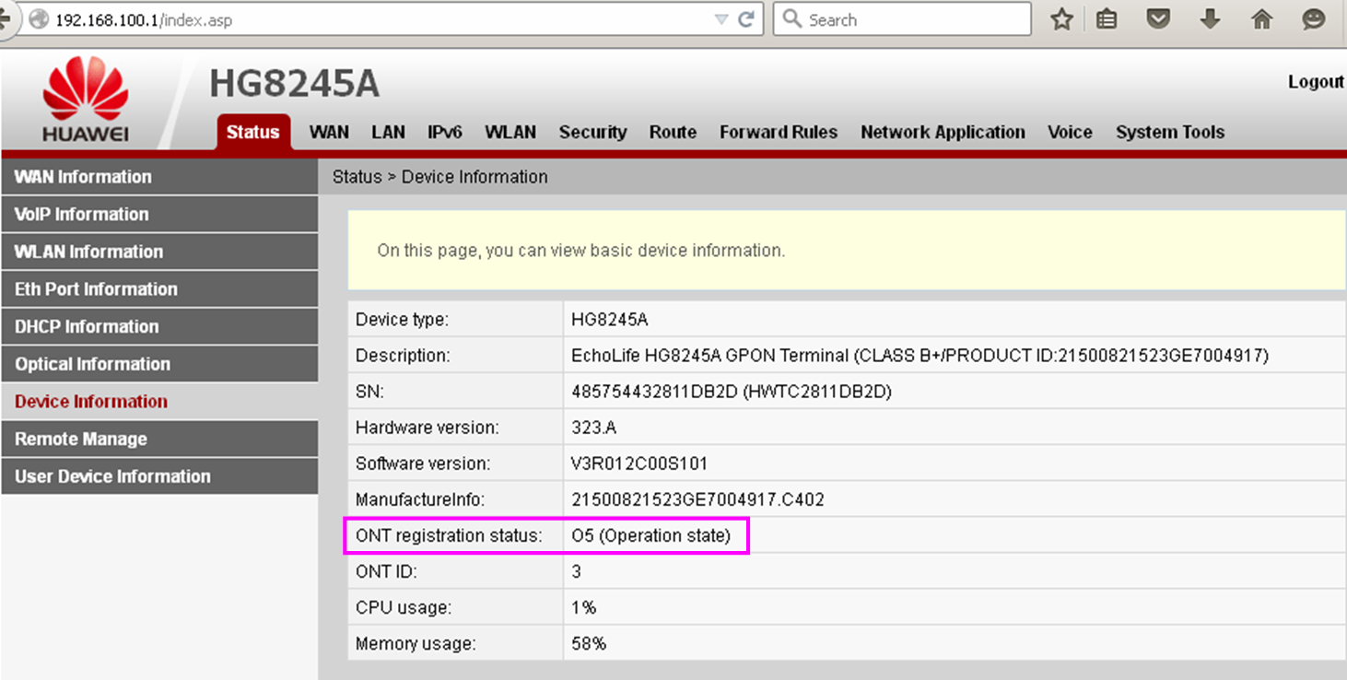Switch to the WLAN tab
Screen dimensions: 1347x680
pos(510,132)
